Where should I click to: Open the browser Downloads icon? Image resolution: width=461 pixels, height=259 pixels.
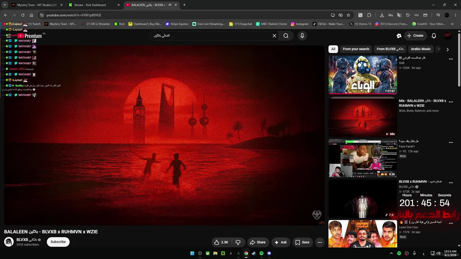point(382,15)
